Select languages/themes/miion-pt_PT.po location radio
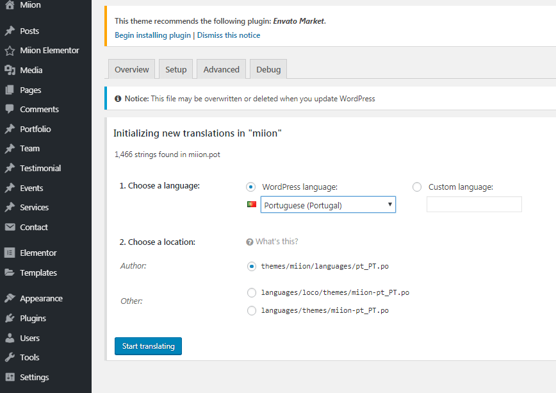Image resolution: width=556 pixels, height=393 pixels. coord(251,310)
